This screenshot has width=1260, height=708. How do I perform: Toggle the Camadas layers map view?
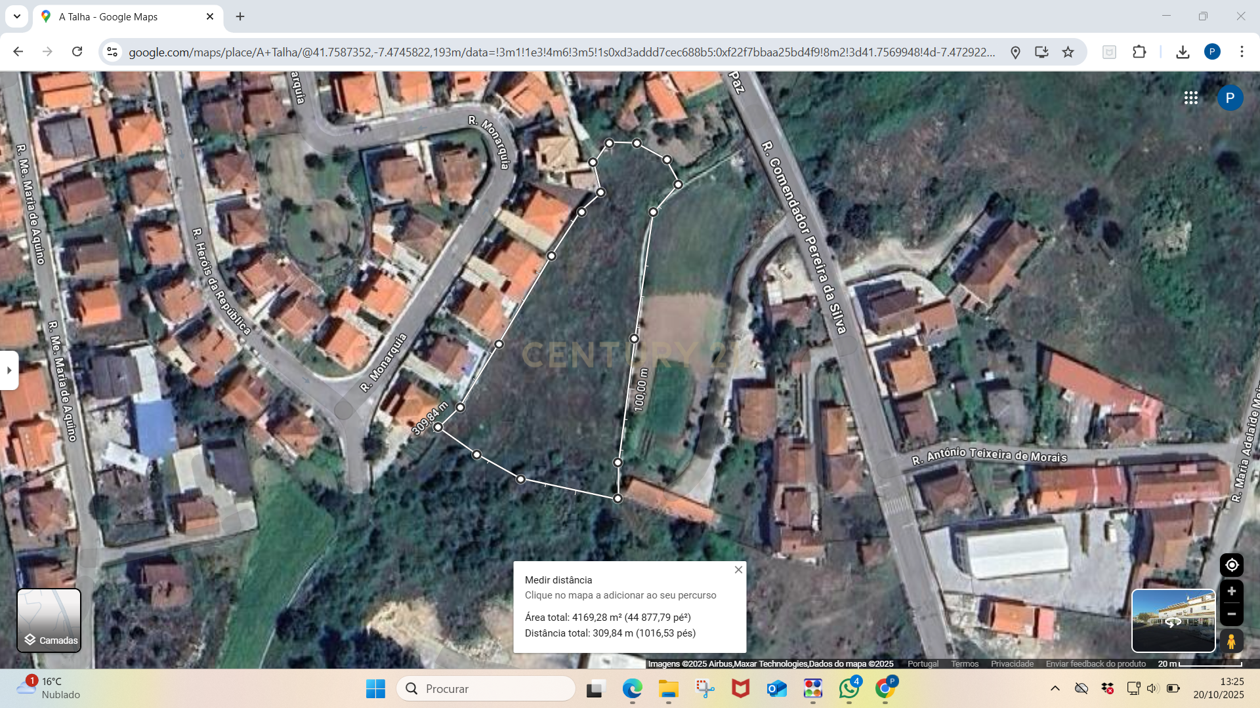point(49,620)
